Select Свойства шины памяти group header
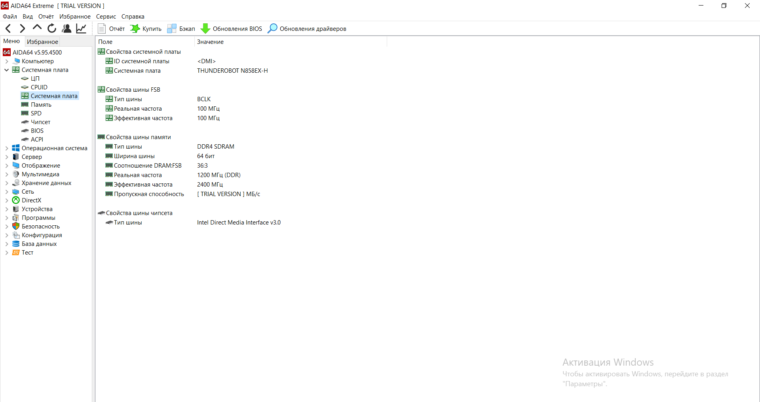Image resolution: width=760 pixels, height=402 pixels. 134,137
